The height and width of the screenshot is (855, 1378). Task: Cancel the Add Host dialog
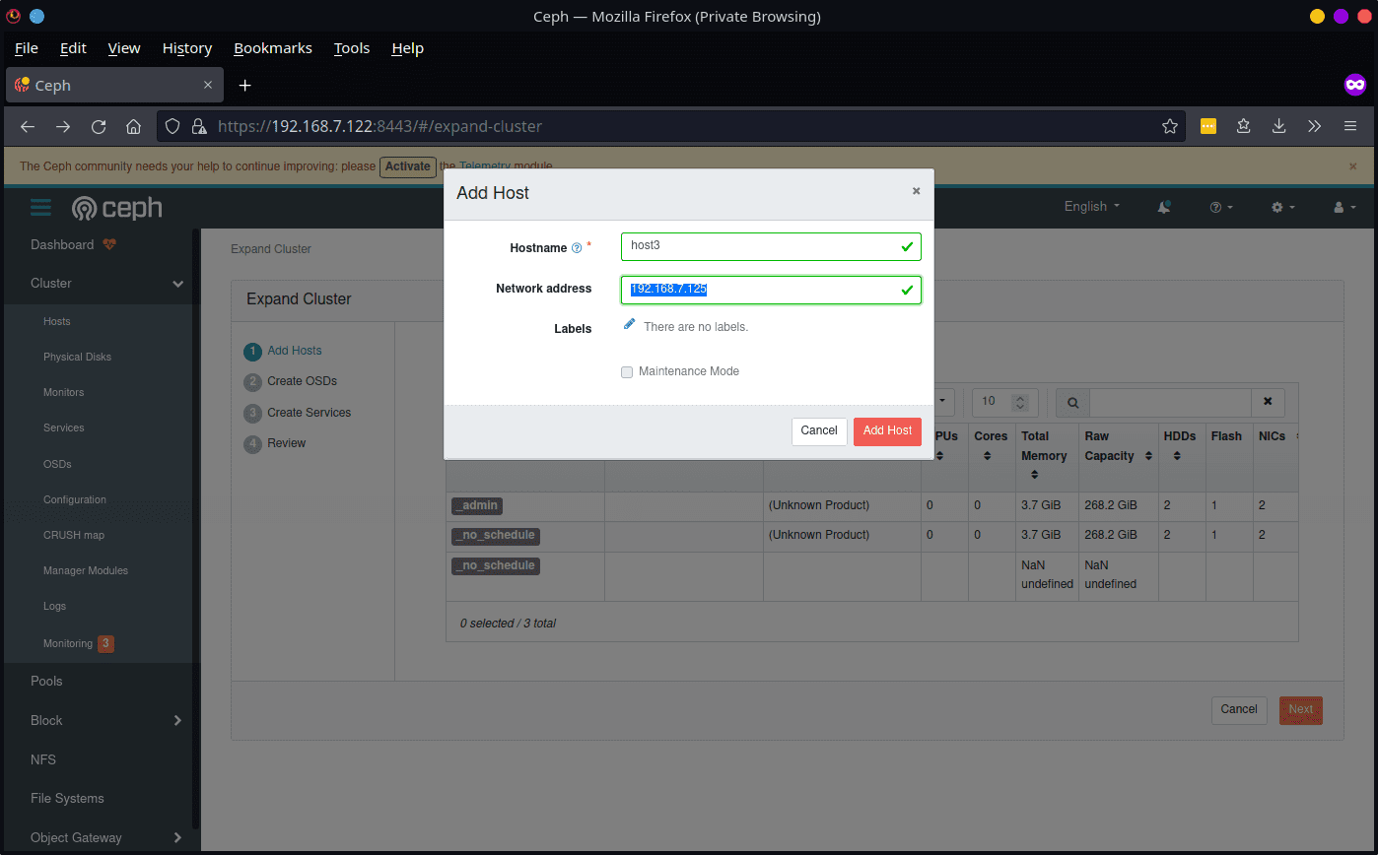coord(818,430)
